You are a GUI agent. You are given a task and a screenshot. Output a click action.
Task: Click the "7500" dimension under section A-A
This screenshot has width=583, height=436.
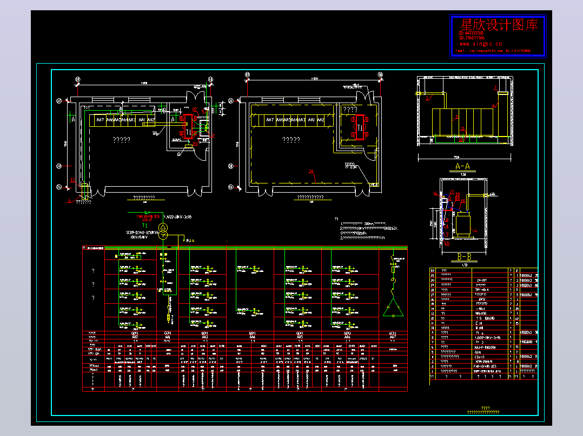457,158
